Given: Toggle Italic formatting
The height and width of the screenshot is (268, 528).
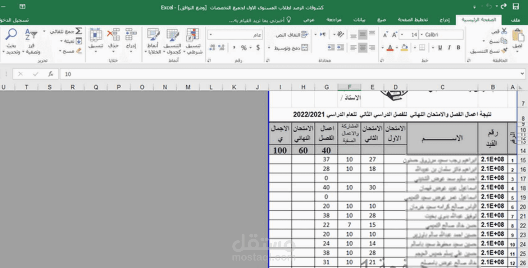Looking at the screenshot, I should (x=449, y=47).
